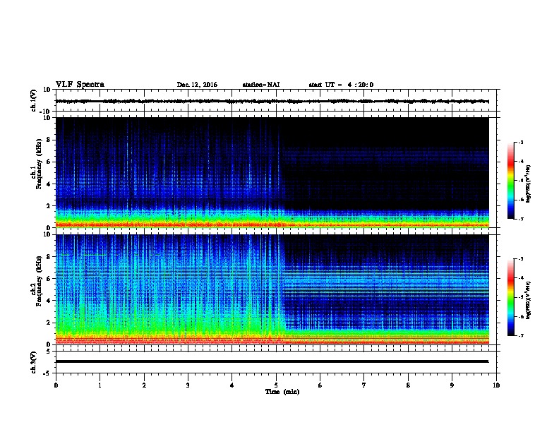Click the ch.1 "Frequency (kHz)" axis label
This screenshot has height=432, width=559.
(39, 164)
